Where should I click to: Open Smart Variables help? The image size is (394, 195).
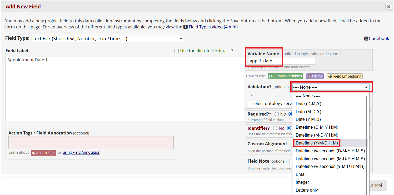(x=285, y=76)
